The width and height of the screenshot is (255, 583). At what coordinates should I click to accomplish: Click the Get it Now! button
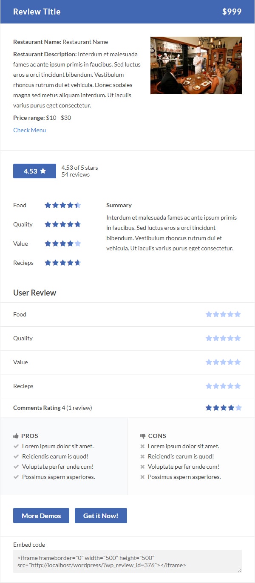coord(101,516)
